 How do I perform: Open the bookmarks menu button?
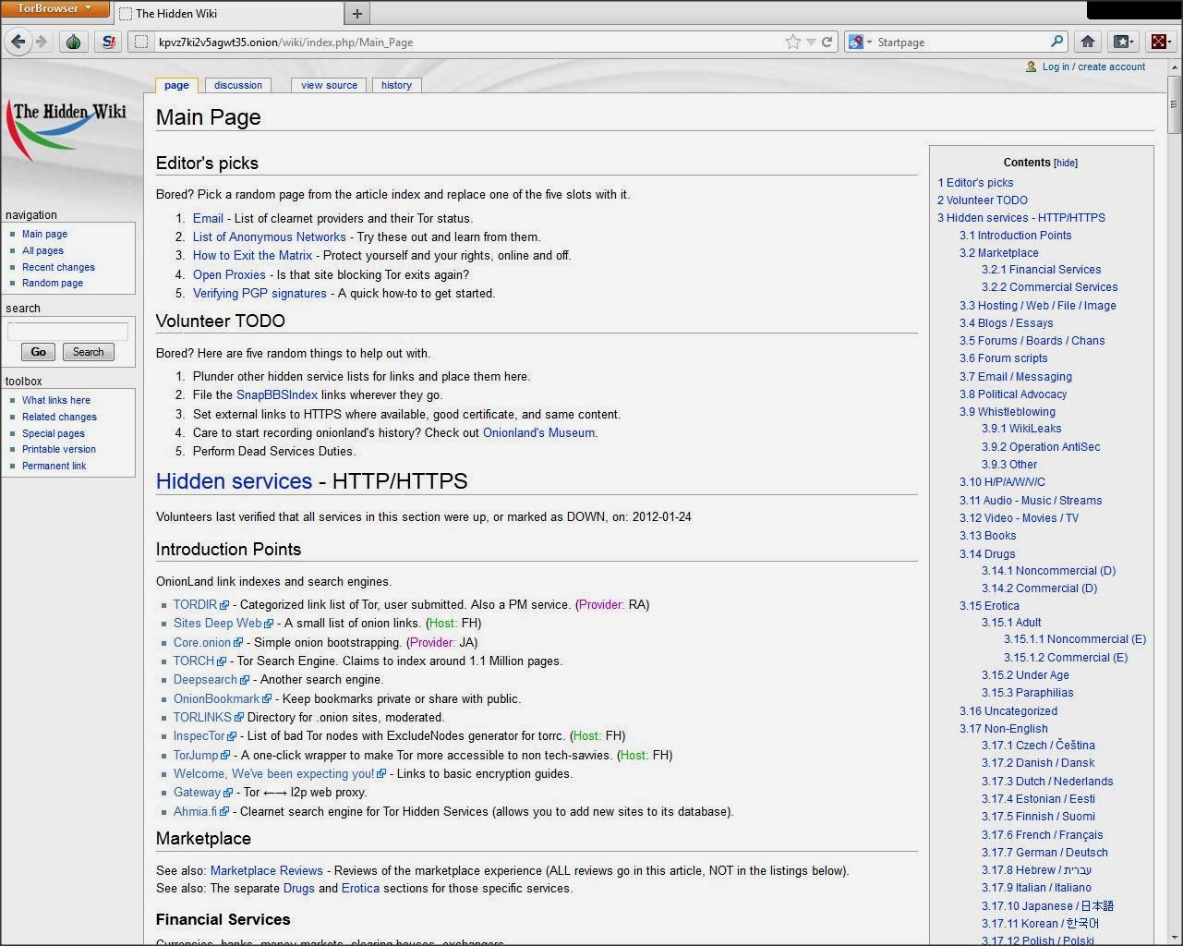[x=1123, y=42]
